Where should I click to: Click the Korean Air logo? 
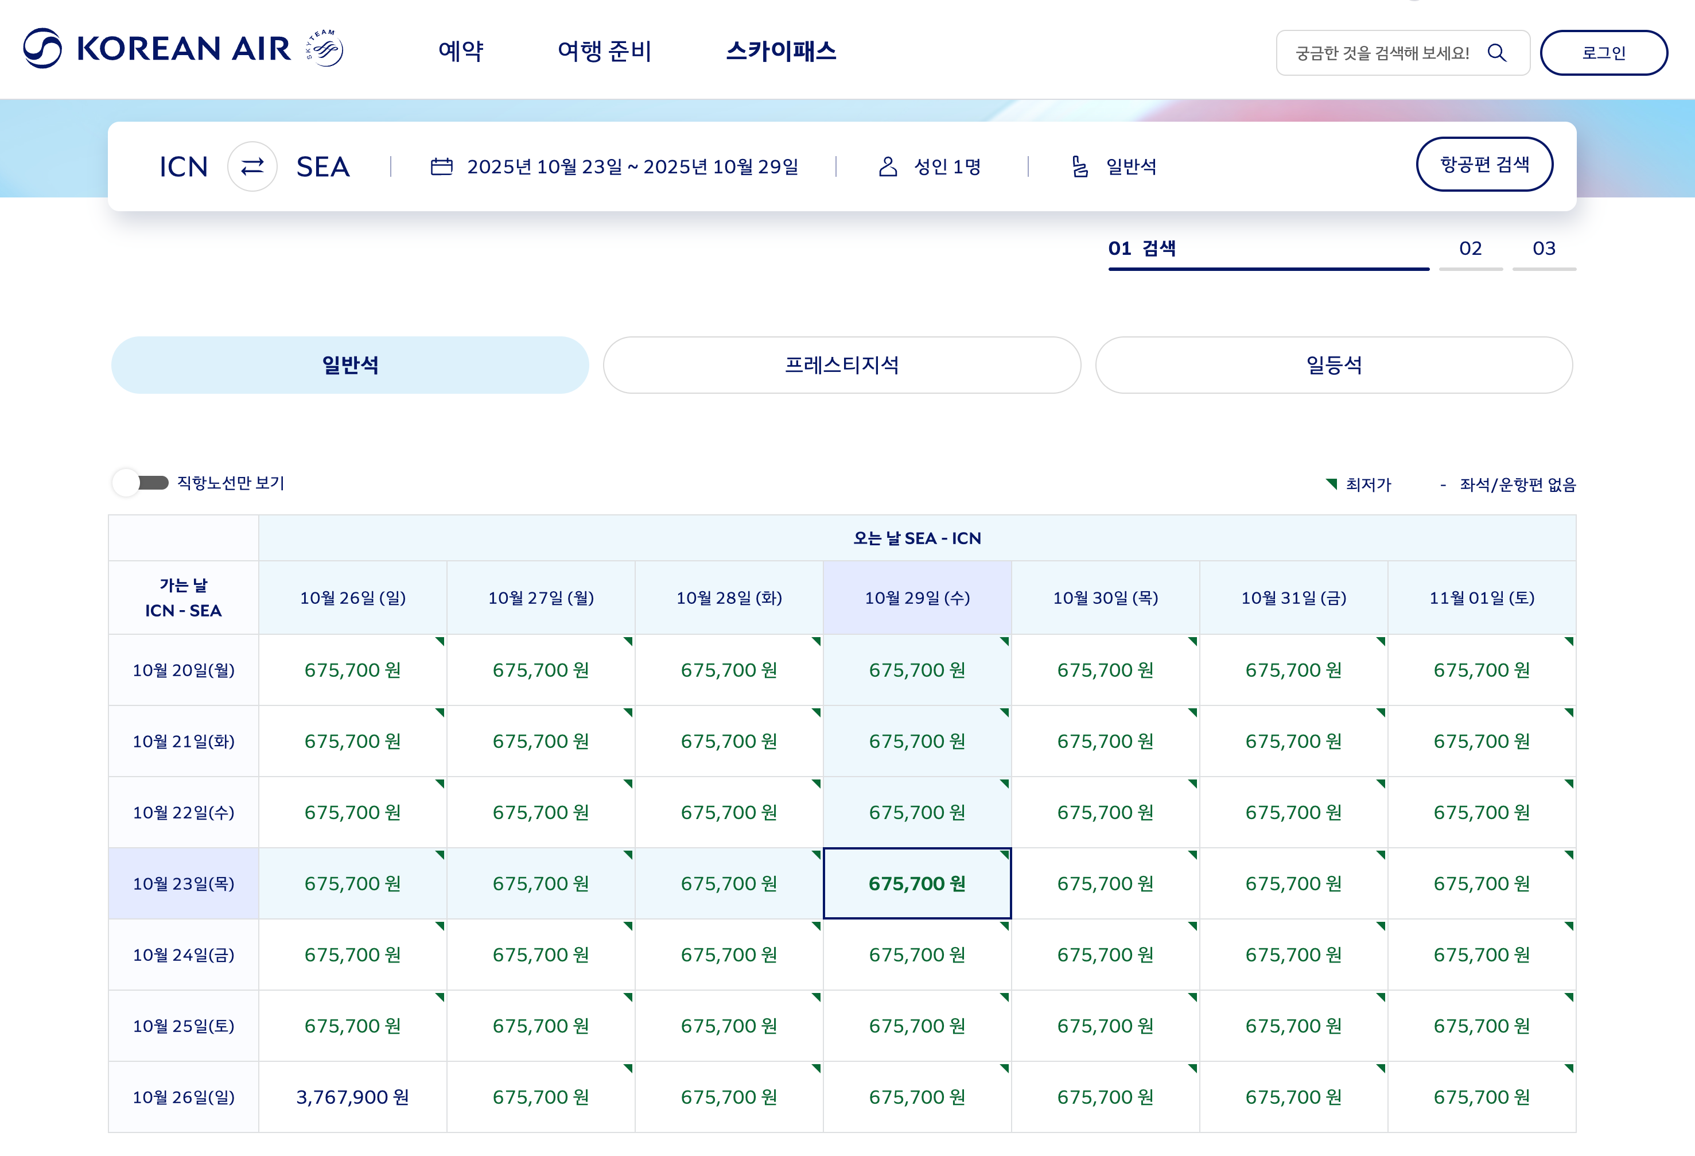[157, 49]
